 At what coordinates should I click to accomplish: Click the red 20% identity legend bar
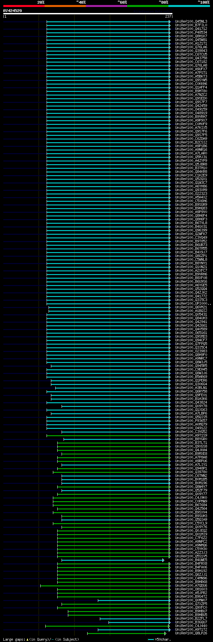[24, 6]
